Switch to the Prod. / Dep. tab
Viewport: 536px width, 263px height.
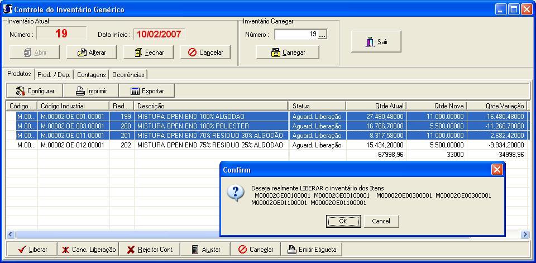[54, 74]
